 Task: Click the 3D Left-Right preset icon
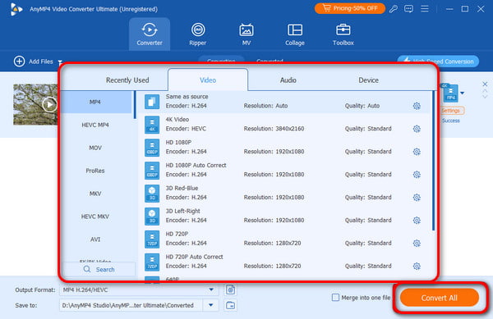click(x=152, y=216)
